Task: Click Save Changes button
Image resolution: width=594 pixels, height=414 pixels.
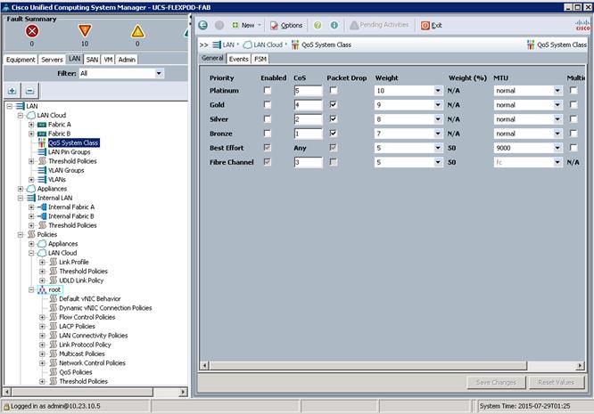Action: click(496, 382)
